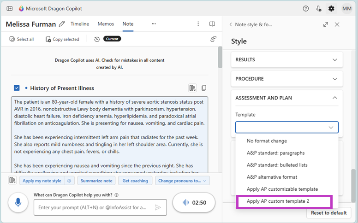
Task: Click the Summarize note button
Action: [x=96, y=181]
